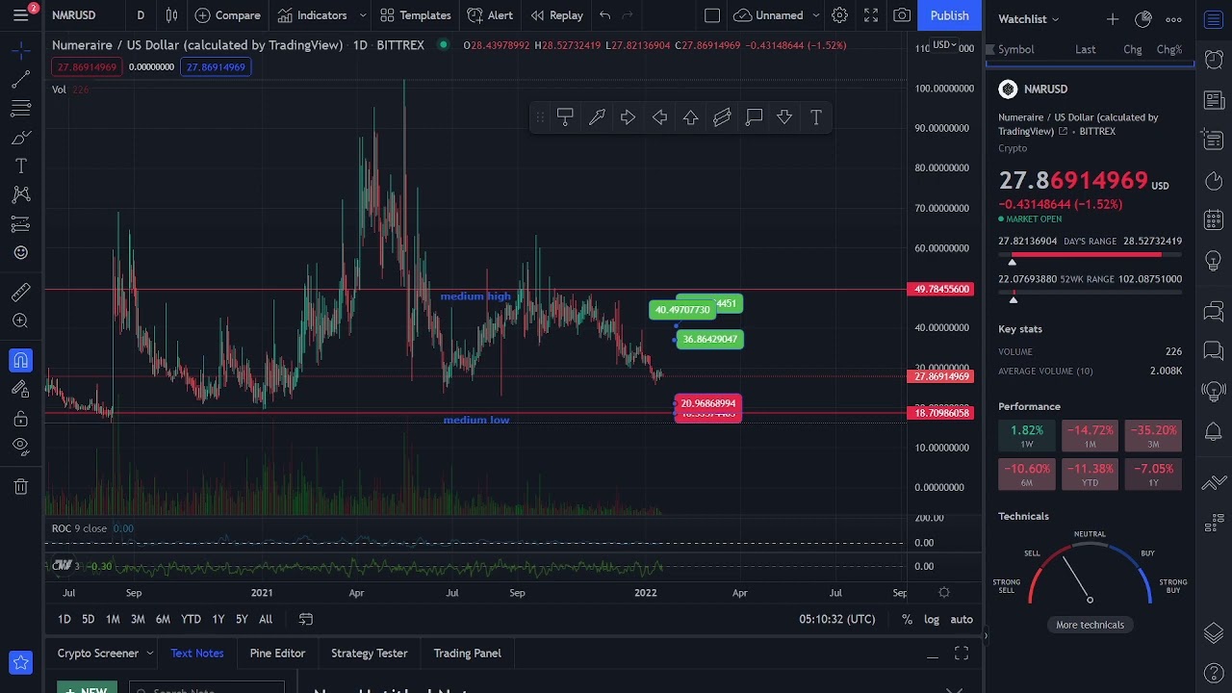This screenshot has width=1232, height=693.
Task: Expand the Crypto Screener dropdown arrow
Action: point(150,654)
